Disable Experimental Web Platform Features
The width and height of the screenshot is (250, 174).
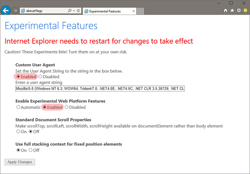(x=67, y=107)
